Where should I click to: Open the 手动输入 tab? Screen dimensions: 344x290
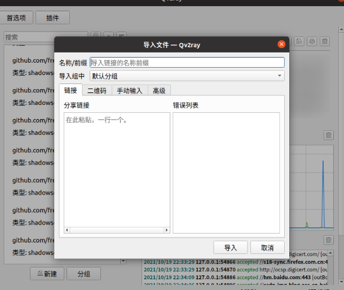(x=130, y=90)
